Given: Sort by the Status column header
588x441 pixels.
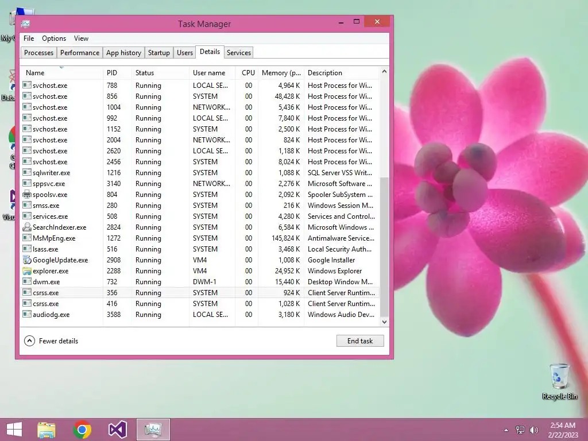Looking at the screenshot, I should (x=160, y=73).
